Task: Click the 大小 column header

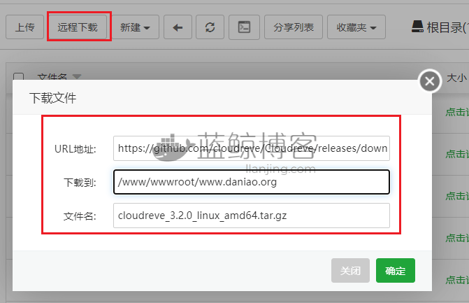Action: (x=456, y=78)
